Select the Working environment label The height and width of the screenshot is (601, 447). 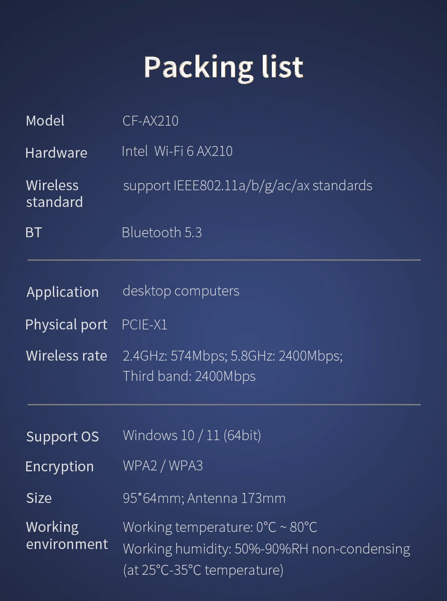tap(67, 535)
